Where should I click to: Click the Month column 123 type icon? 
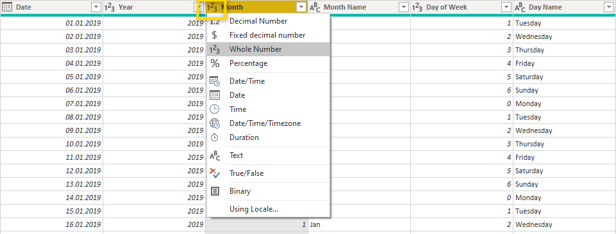tap(212, 7)
